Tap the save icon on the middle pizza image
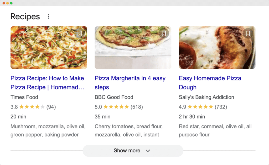 pyautogui.click(x=163, y=33)
